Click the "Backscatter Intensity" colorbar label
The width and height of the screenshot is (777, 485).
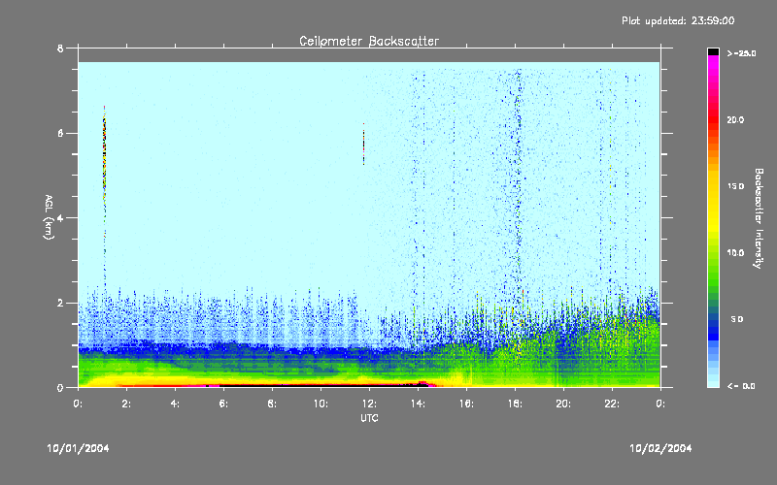[x=759, y=218]
